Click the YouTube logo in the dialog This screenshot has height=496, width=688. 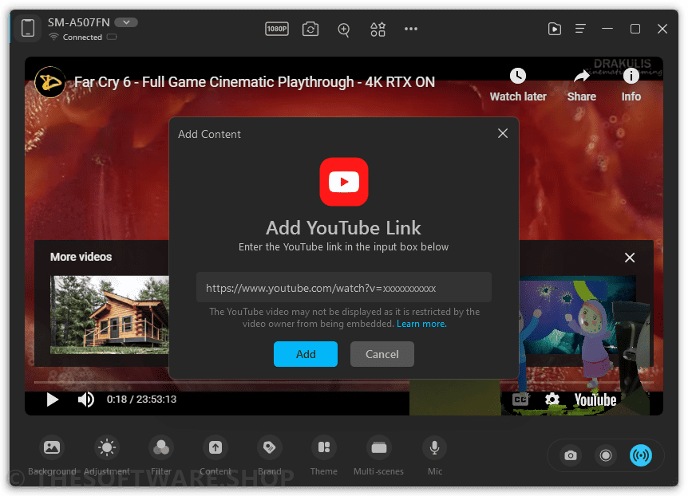click(x=343, y=182)
